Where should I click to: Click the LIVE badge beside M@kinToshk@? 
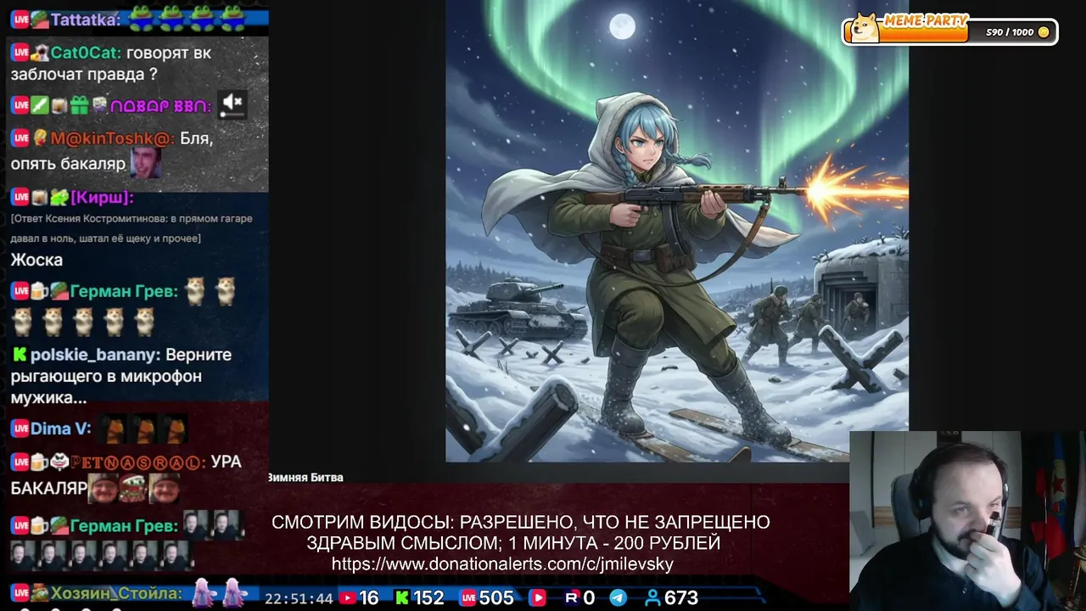[x=20, y=137]
